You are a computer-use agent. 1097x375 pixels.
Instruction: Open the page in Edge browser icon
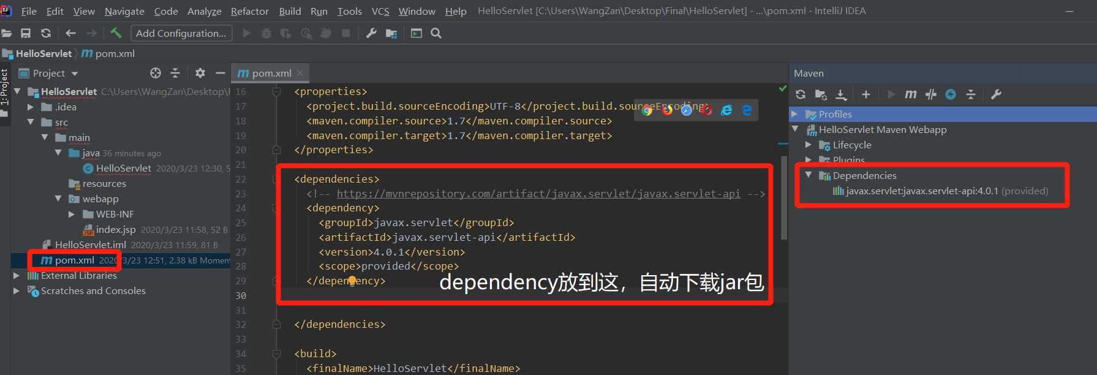747,110
